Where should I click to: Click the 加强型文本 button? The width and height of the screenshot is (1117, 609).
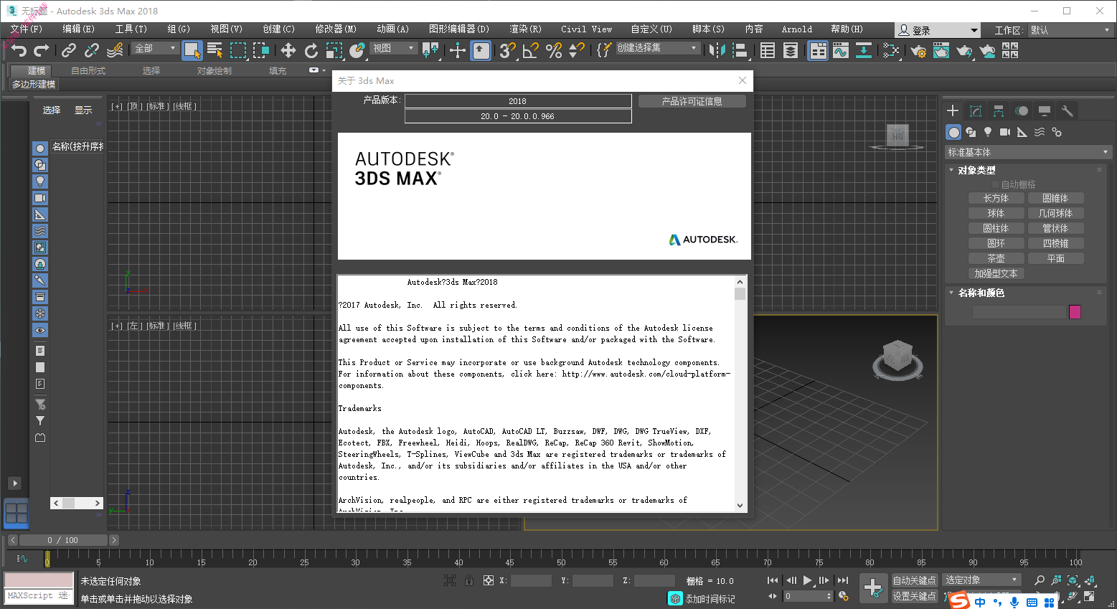click(996, 273)
